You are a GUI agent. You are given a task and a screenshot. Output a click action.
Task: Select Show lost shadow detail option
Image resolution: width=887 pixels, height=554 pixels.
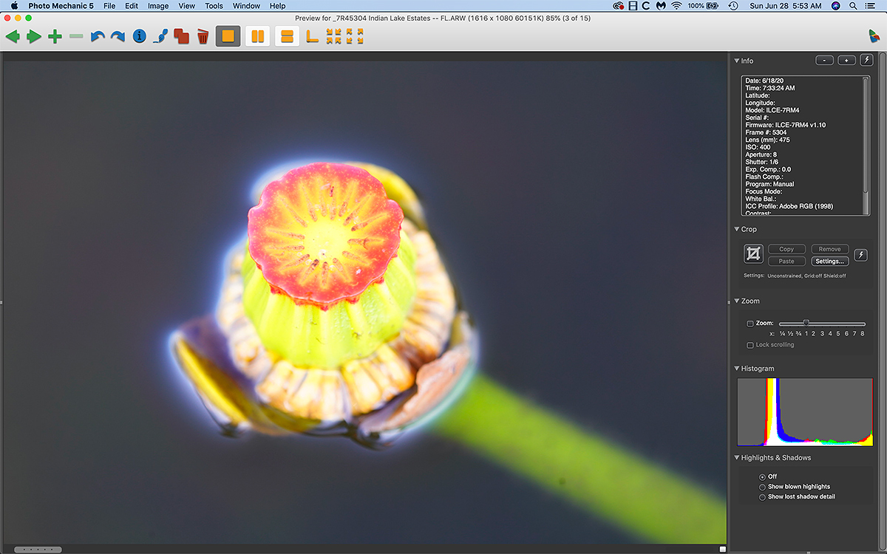(x=763, y=496)
